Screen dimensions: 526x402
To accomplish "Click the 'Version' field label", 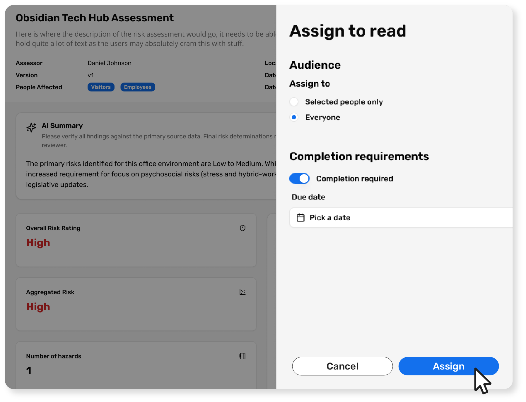I will pyautogui.click(x=27, y=75).
